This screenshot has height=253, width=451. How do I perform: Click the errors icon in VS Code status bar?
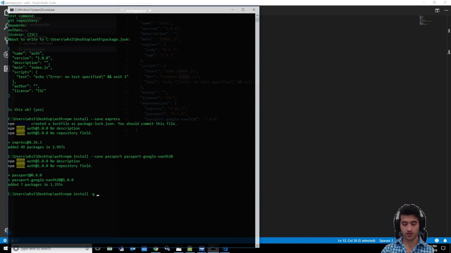[5, 241]
